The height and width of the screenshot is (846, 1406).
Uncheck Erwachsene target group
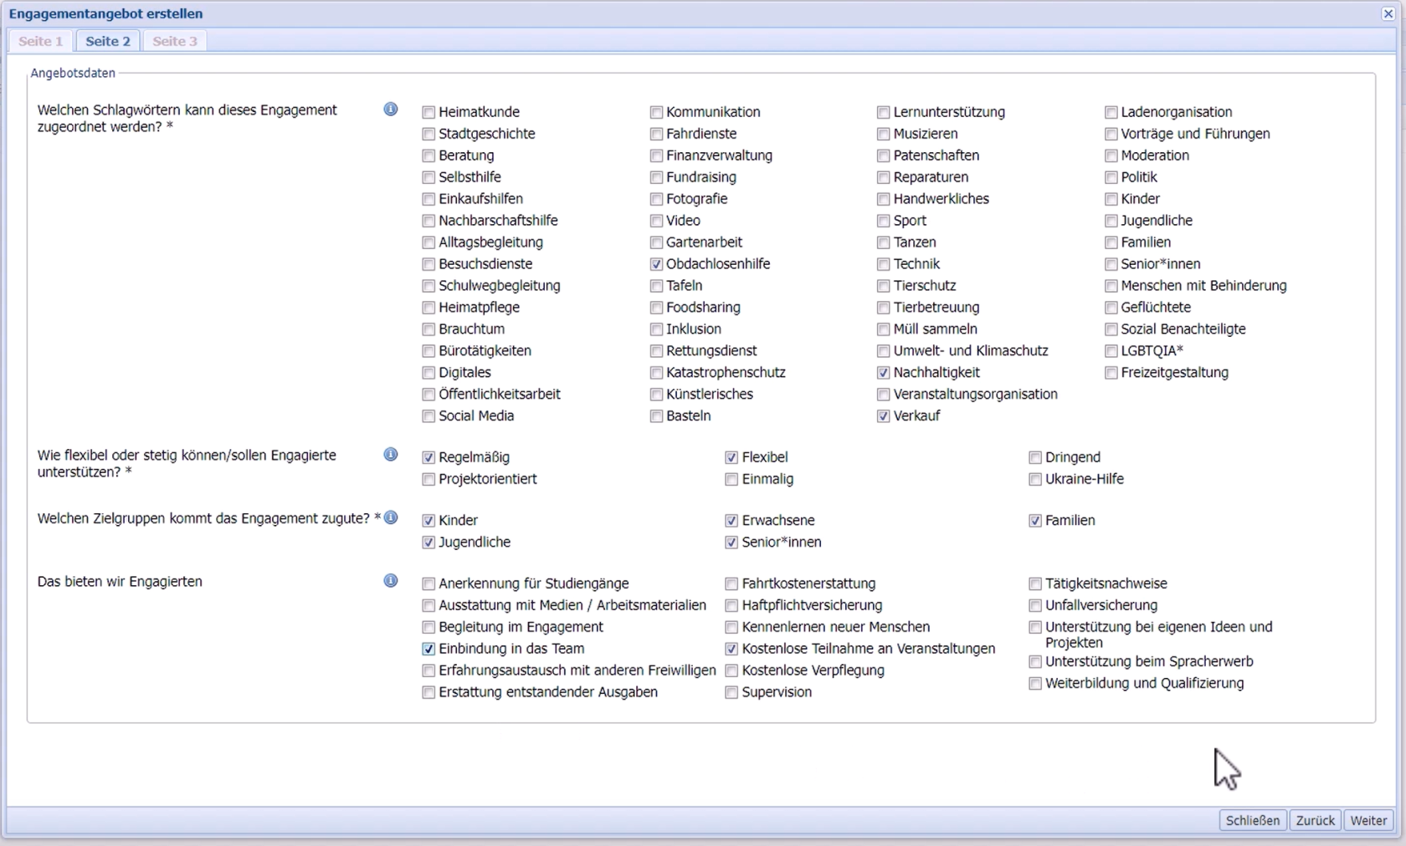tap(731, 521)
